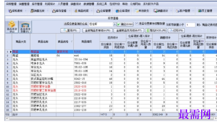Open the 库存管理 menu
217x125 pixels.
37,4
